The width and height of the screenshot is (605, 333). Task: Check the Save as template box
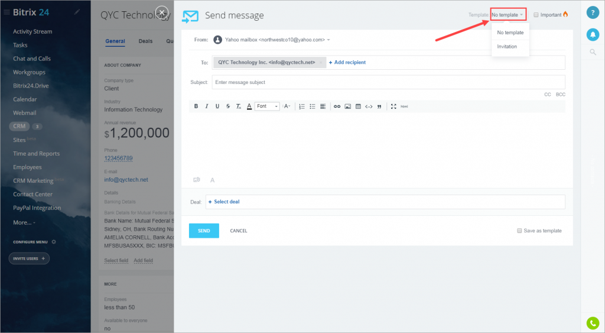coord(519,231)
